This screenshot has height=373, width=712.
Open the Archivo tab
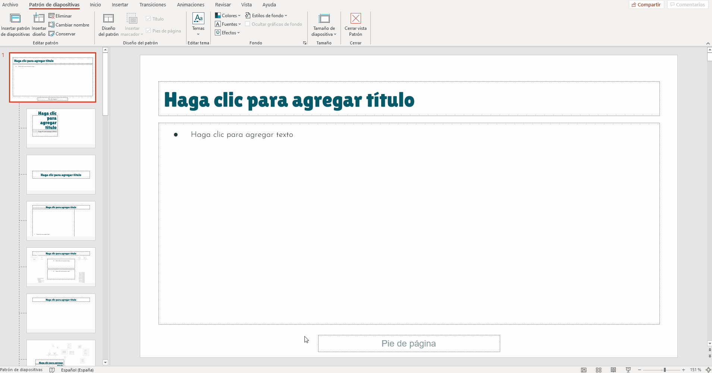click(10, 4)
